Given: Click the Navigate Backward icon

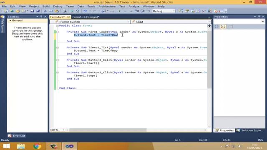Looking at the screenshot, I should pyautogui.click(x=103, y=11).
